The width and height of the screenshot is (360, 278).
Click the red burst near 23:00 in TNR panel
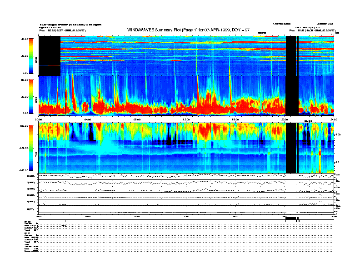click(x=320, y=153)
